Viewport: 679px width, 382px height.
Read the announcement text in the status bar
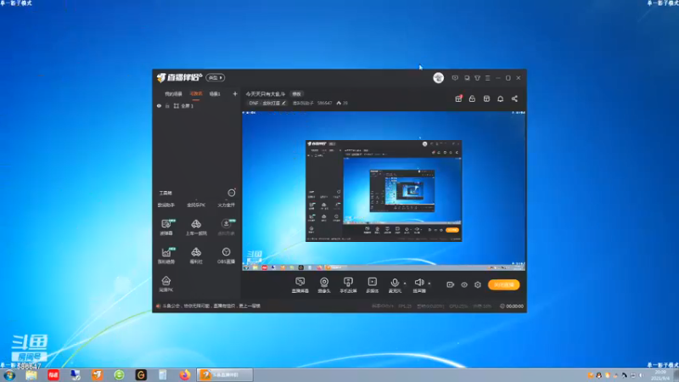[211, 306]
